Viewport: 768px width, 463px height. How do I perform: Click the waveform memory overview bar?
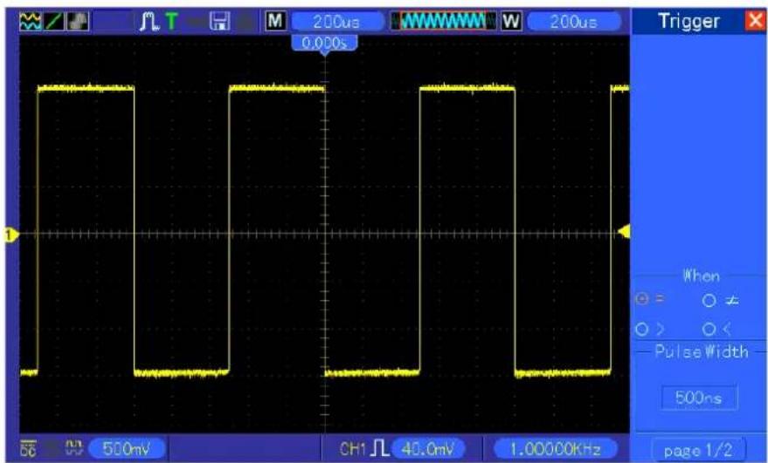point(443,21)
